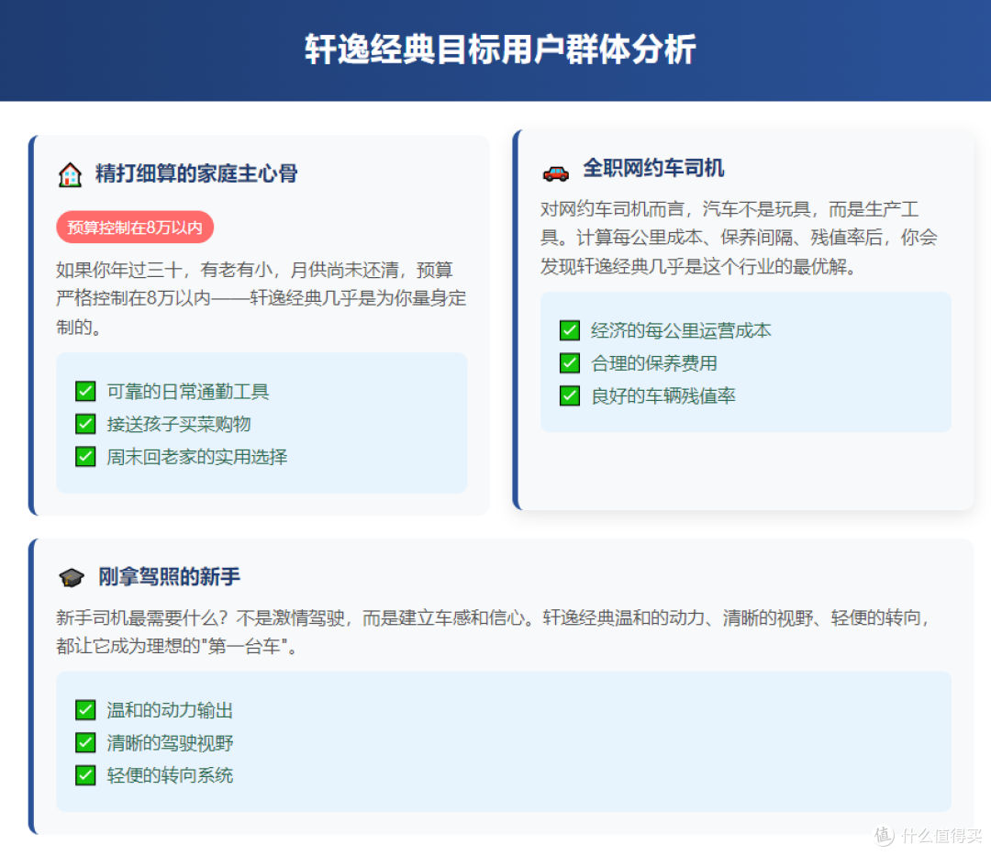991x856 pixels.
Task: Click the checkmark next to 可靠的日常通勤工具
Action: click(85, 391)
